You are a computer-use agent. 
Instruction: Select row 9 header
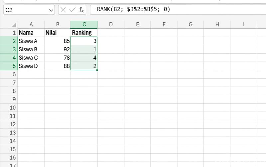pos(9,99)
